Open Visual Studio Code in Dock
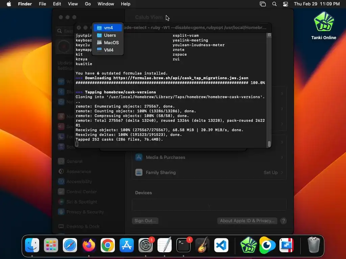 pos(221,245)
